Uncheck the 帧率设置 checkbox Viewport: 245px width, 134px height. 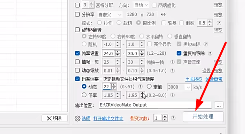77,53
